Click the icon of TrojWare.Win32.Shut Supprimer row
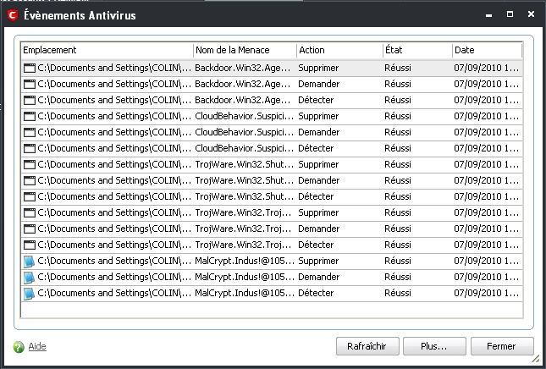 pyautogui.click(x=30, y=164)
